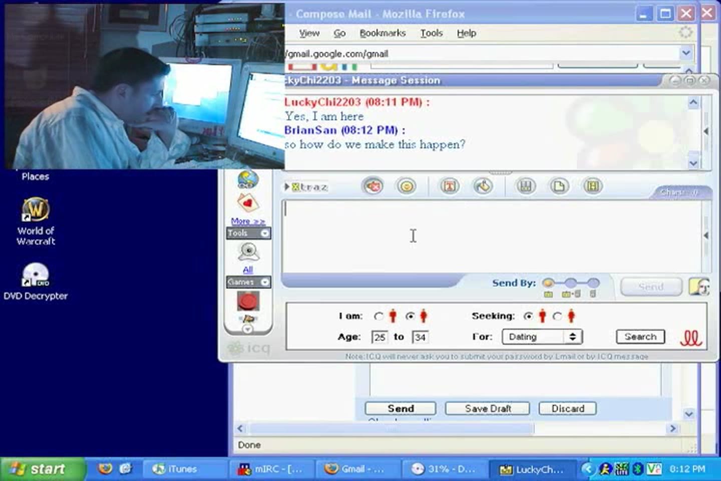Click the message history icon in ICQ toolbar

(x=526, y=186)
